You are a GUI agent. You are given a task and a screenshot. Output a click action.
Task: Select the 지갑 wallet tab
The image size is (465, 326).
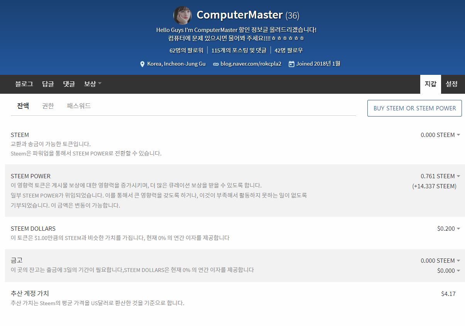[430, 84]
